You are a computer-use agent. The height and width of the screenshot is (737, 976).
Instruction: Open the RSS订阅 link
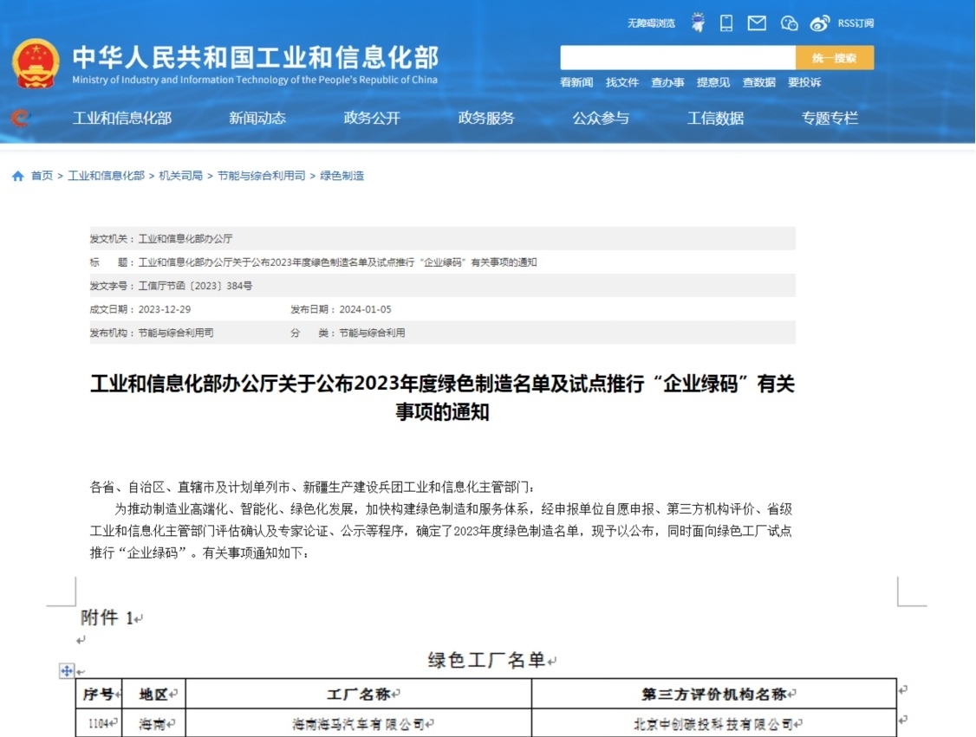pos(856,23)
